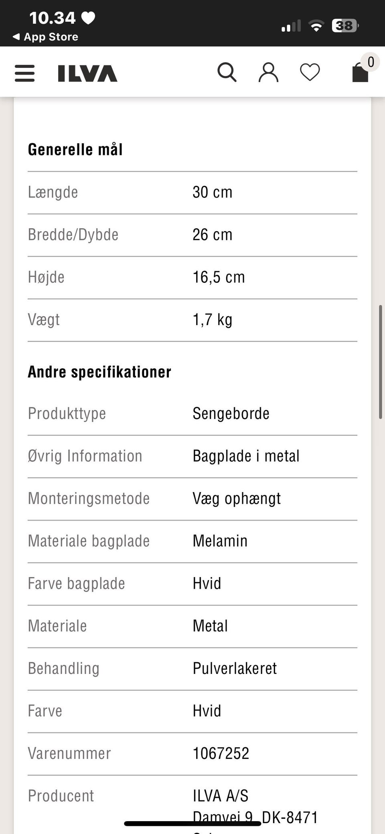Open the shopping bag cart

(360, 73)
